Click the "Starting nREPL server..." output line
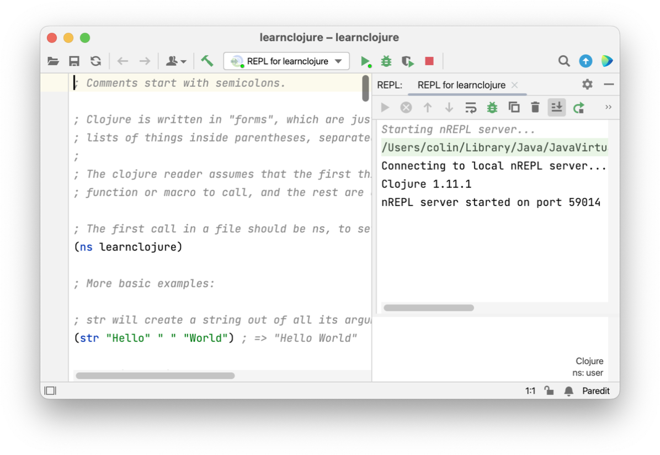Screen dimensions: 660x455 458,129
